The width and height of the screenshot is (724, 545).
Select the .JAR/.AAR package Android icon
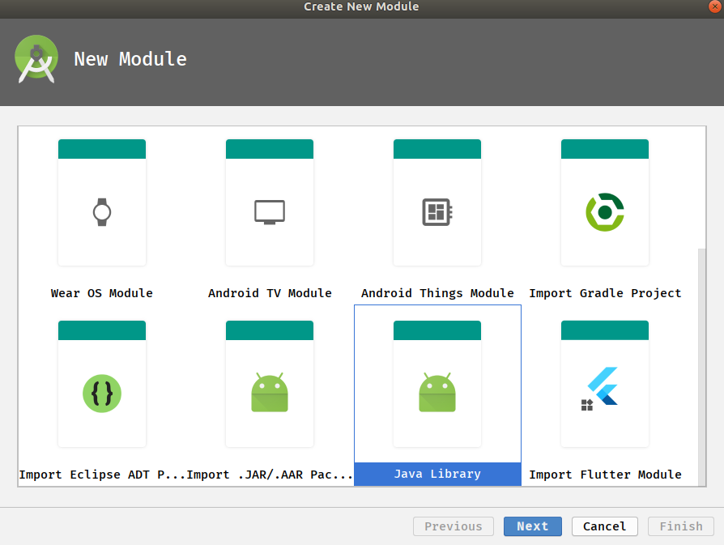[270, 393]
